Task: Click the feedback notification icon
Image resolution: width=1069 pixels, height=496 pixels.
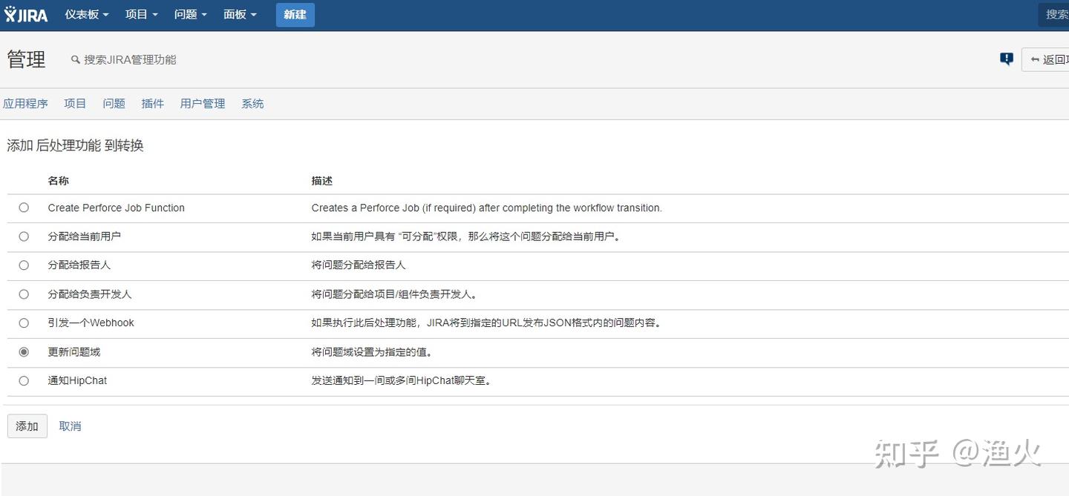Action: tap(1007, 59)
